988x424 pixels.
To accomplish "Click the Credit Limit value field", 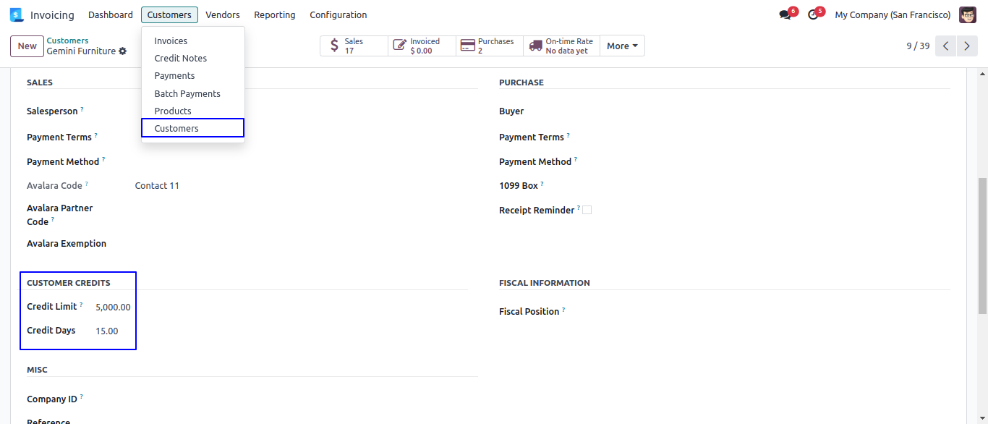I will [114, 307].
